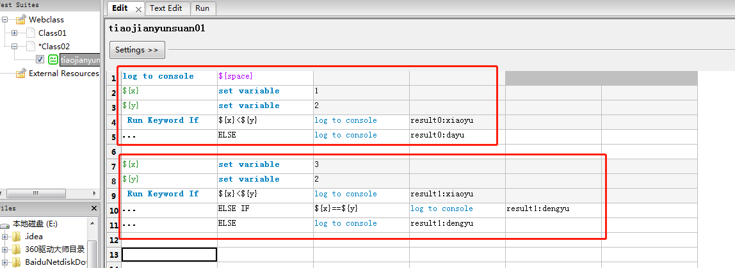Expand the Class01 tree node
Image resolution: width=735 pixels, height=268 pixels.
click(15, 33)
